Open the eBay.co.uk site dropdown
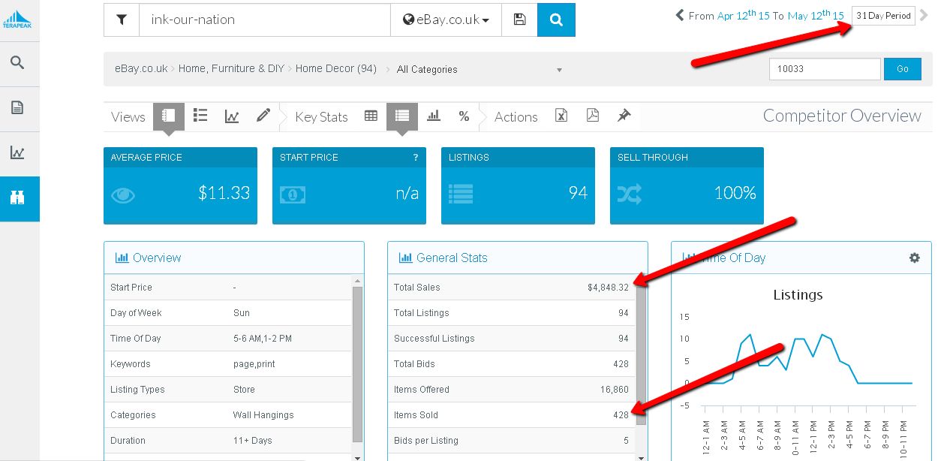The image size is (944, 461). (x=446, y=20)
